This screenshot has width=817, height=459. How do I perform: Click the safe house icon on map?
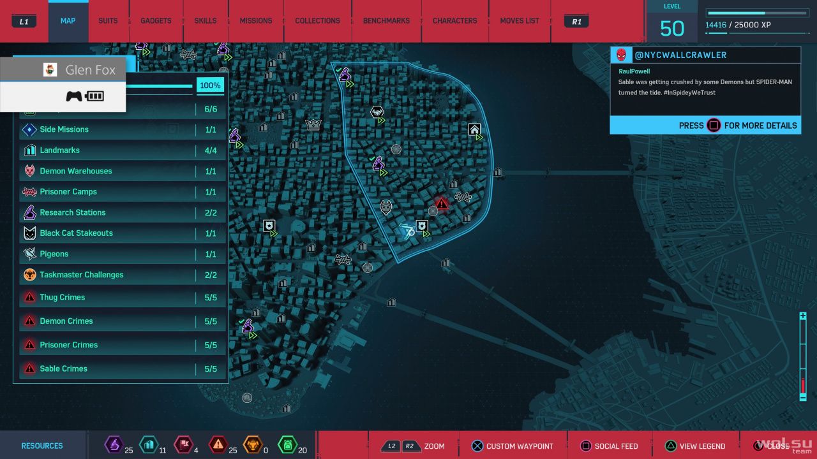point(474,129)
